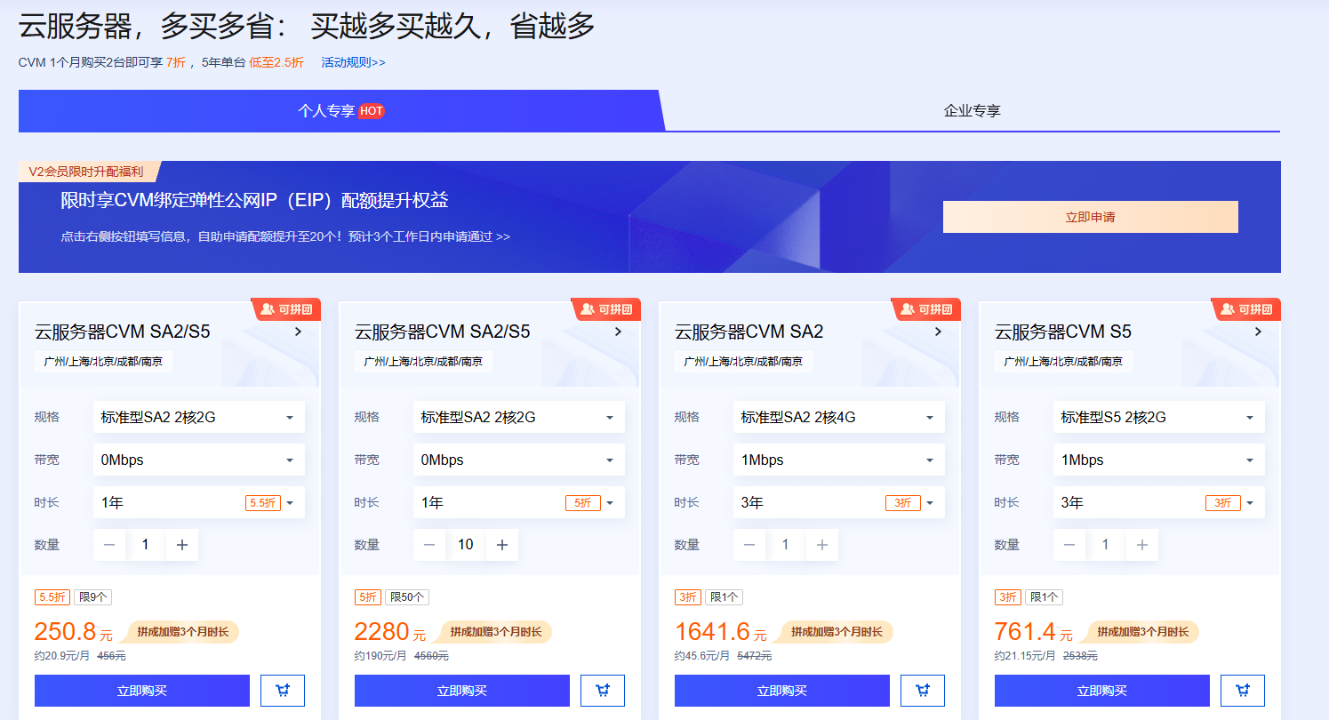Open 带宽 dropdown on the 250.8元 card
The width and height of the screenshot is (1329, 720).
[x=199, y=460]
